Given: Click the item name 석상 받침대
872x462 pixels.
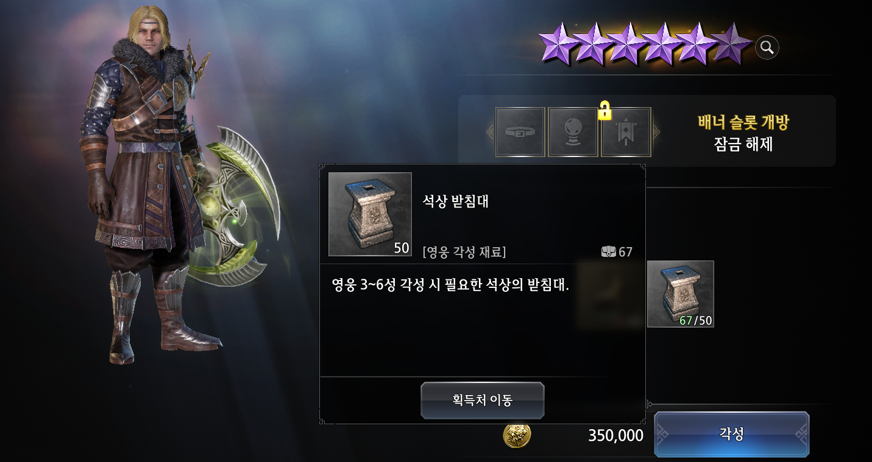Looking at the screenshot, I should click(x=456, y=201).
